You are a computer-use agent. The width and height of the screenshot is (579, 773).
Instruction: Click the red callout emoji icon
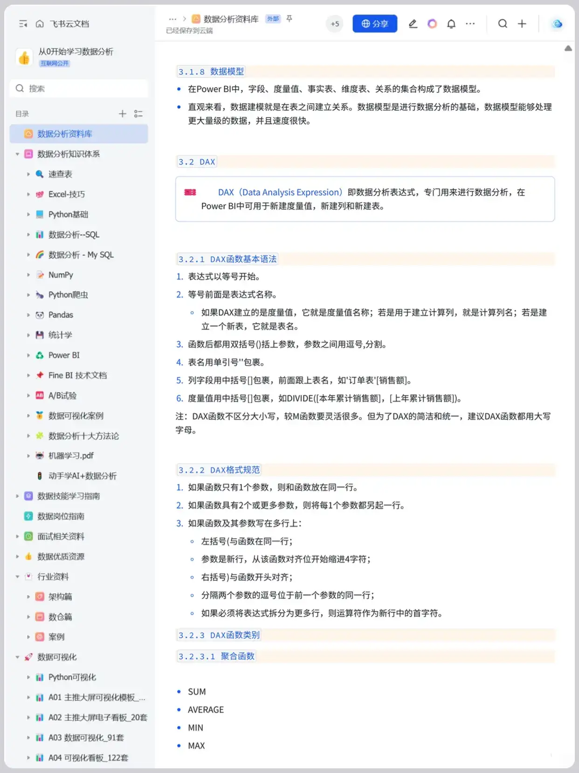[x=190, y=192]
